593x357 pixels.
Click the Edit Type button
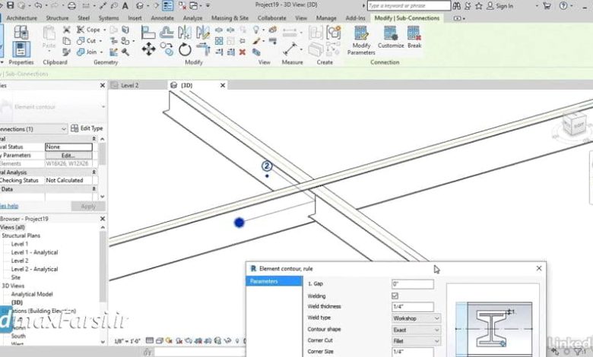click(87, 128)
